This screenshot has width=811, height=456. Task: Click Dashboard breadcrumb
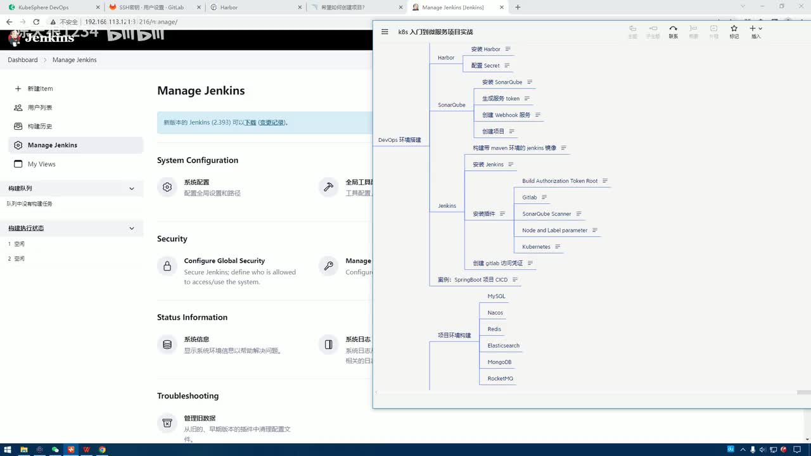(23, 60)
